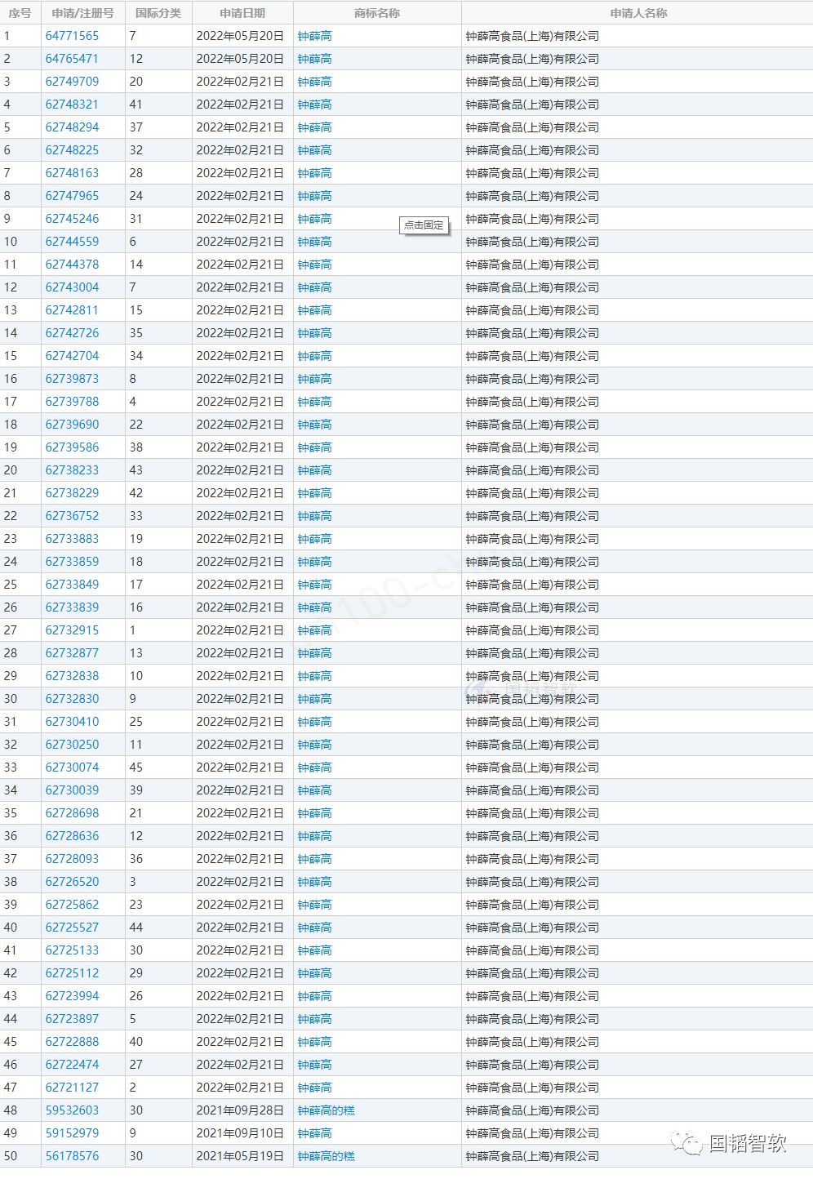Open application number 62742726
The height and width of the screenshot is (1179, 813).
click(x=72, y=333)
